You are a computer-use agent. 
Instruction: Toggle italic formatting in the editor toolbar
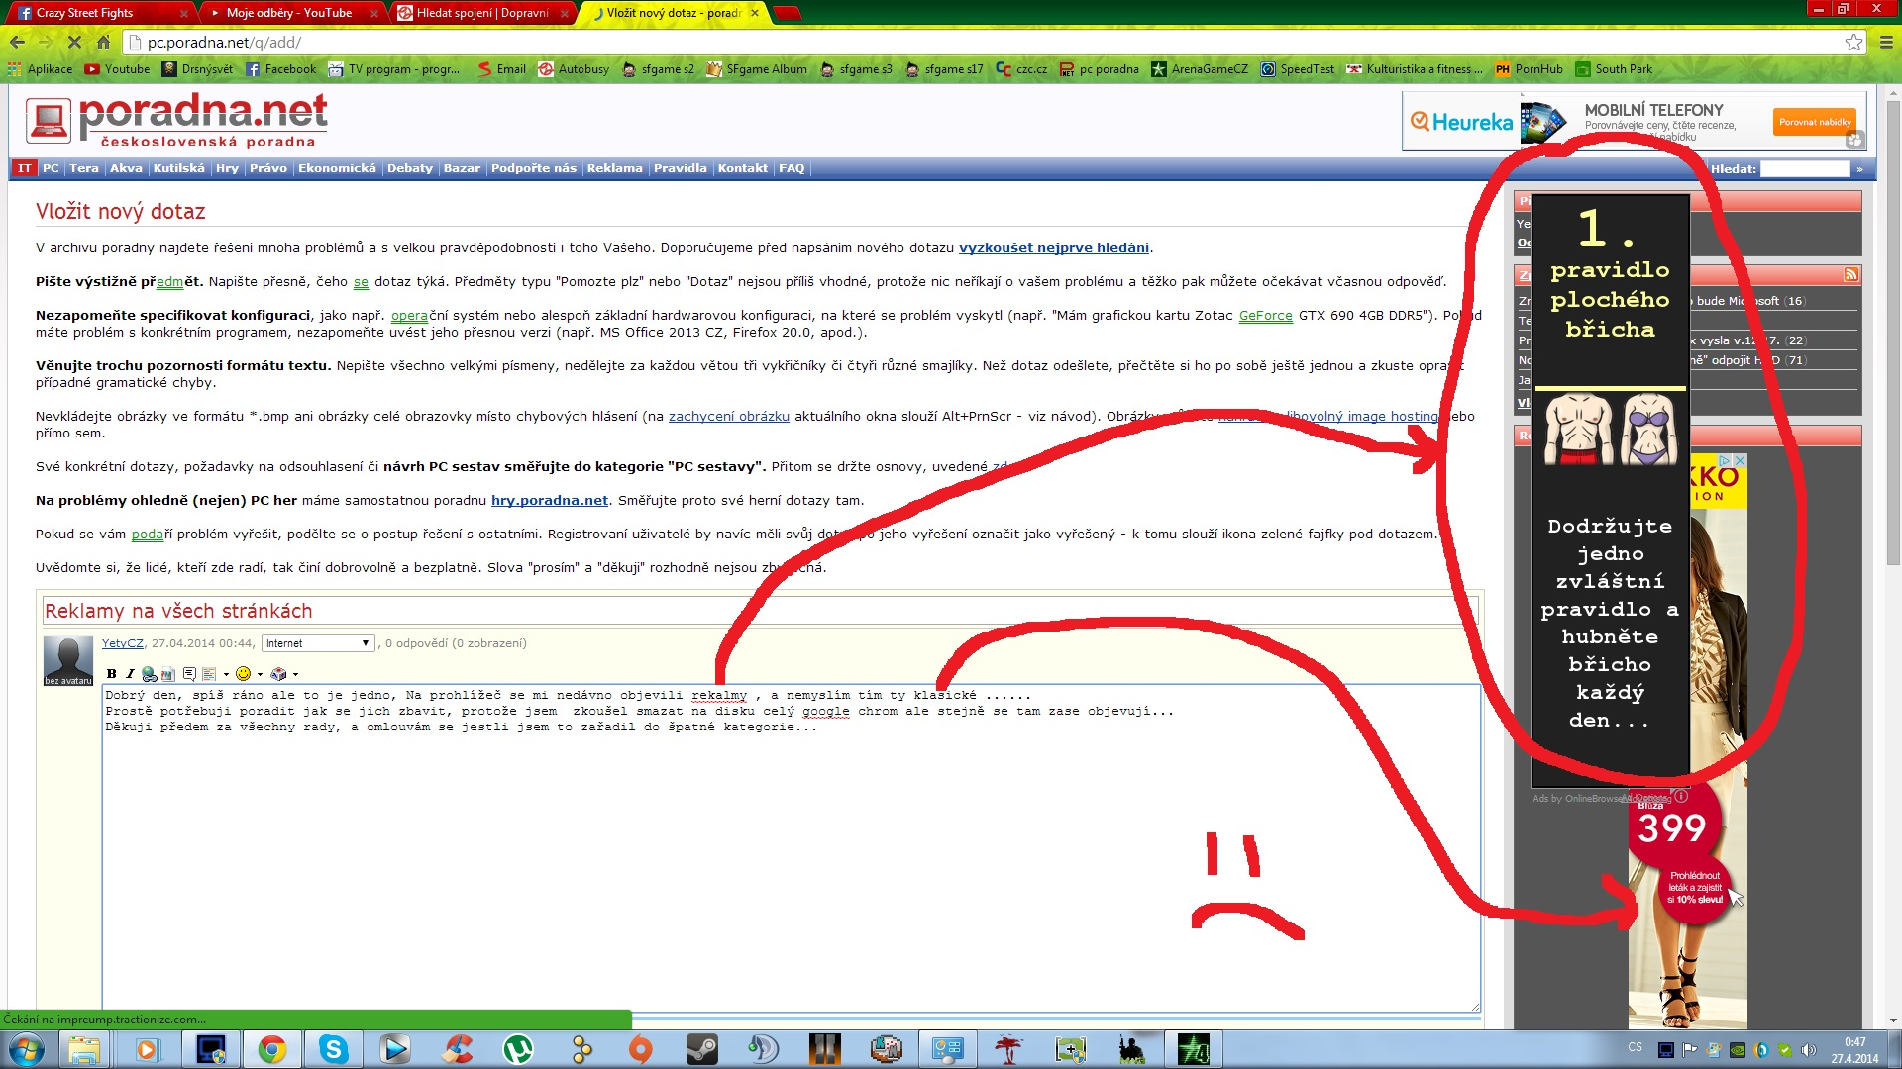[129, 674]
